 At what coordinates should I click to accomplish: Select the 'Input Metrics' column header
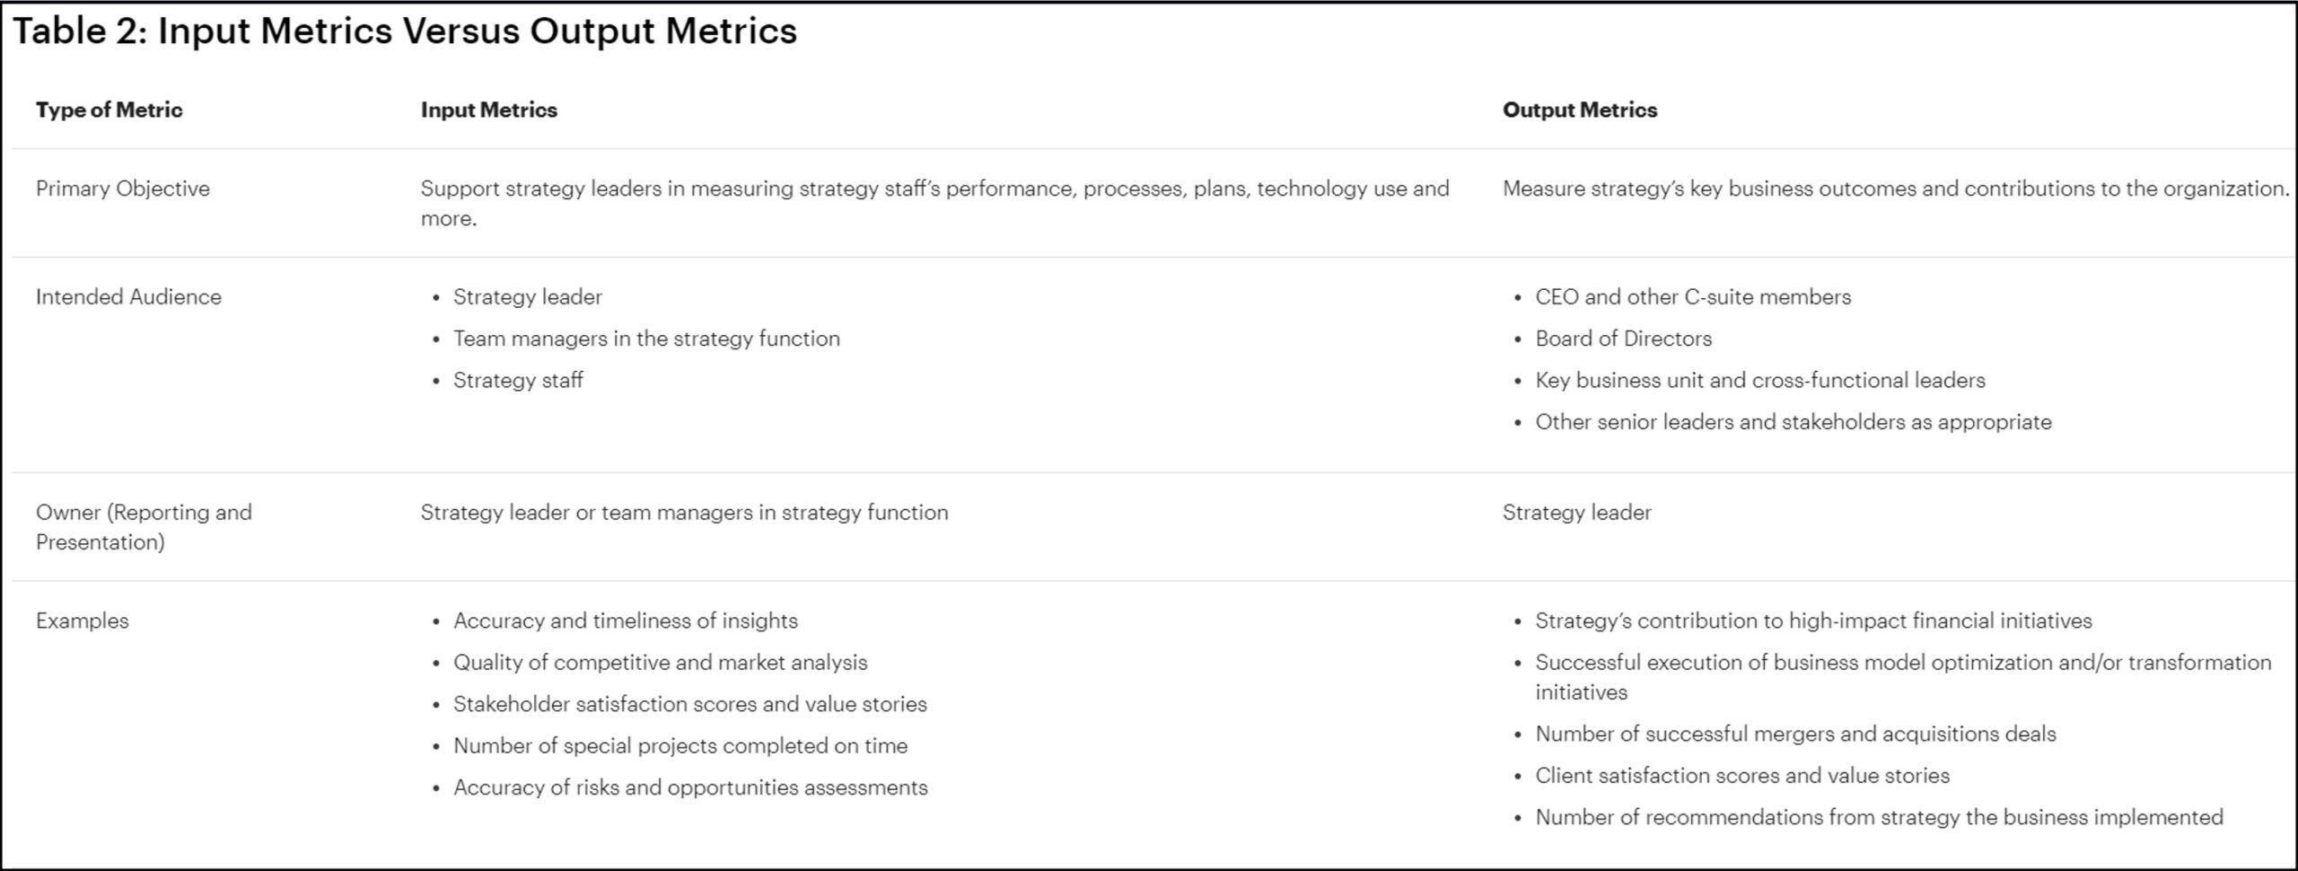point(488,110)
